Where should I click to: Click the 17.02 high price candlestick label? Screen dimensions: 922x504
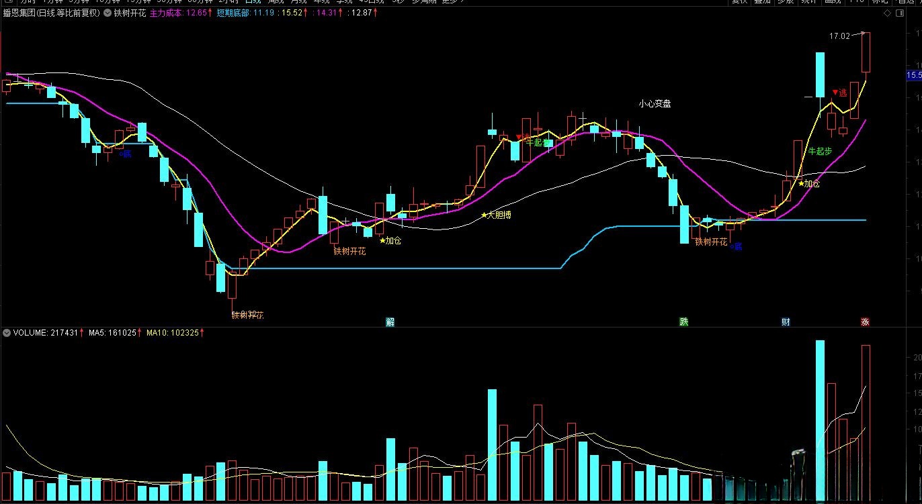pyautogui.click(x=839, y=36)
